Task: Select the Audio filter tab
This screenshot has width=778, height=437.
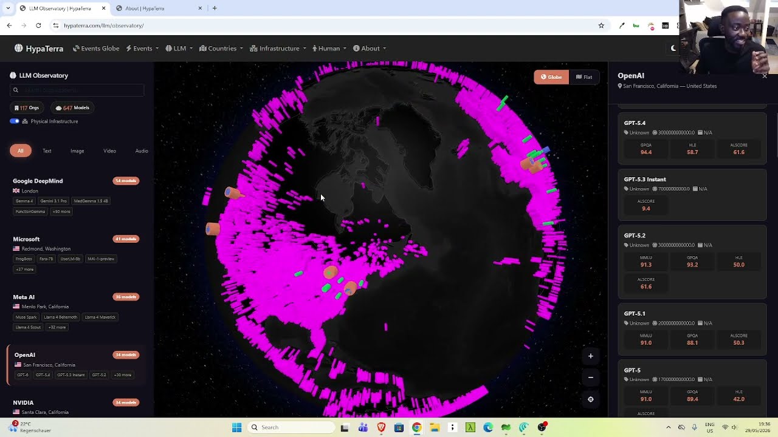Action: pos(142,151)
